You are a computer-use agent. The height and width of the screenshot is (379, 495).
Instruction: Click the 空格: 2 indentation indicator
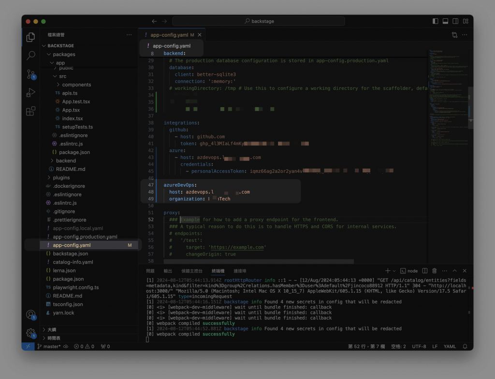pos(398,346)
